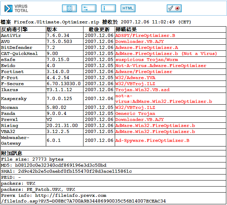Select AdWare.FireOptimizer.b (Not a Virus) result
This screenshot has width=227, height=205.
click(x=166, y=54)
